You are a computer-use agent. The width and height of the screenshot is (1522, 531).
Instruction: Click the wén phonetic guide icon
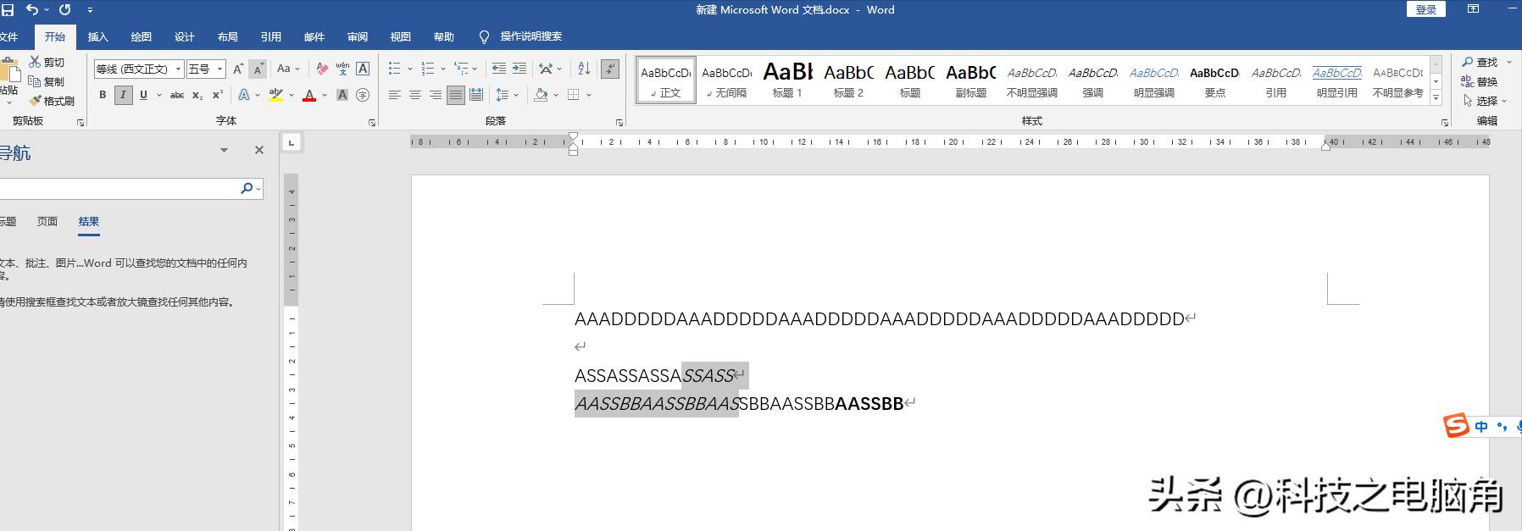pos(342,69)
